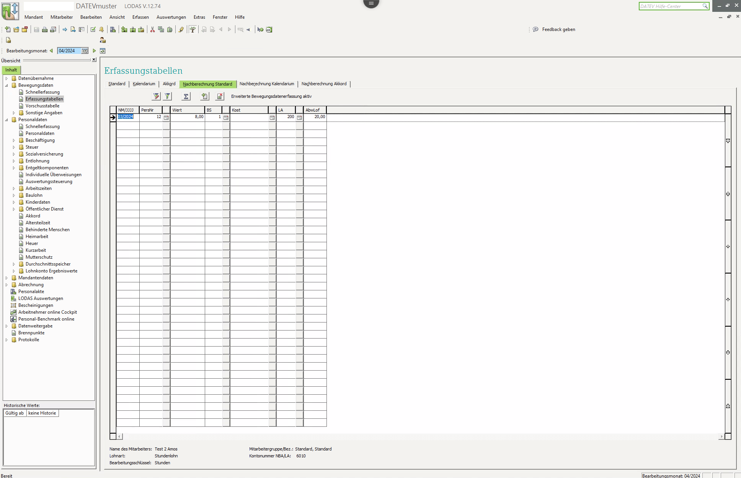The image size is (741, 478).
Task: Click the print icon in the toolbar
Action: coord(45,29)
